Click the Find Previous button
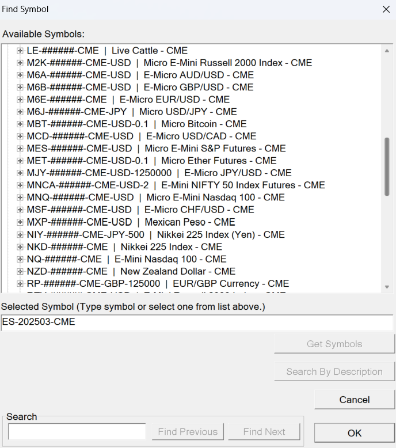The height and width of the screenshot is (448, 396). coord(188,432)
